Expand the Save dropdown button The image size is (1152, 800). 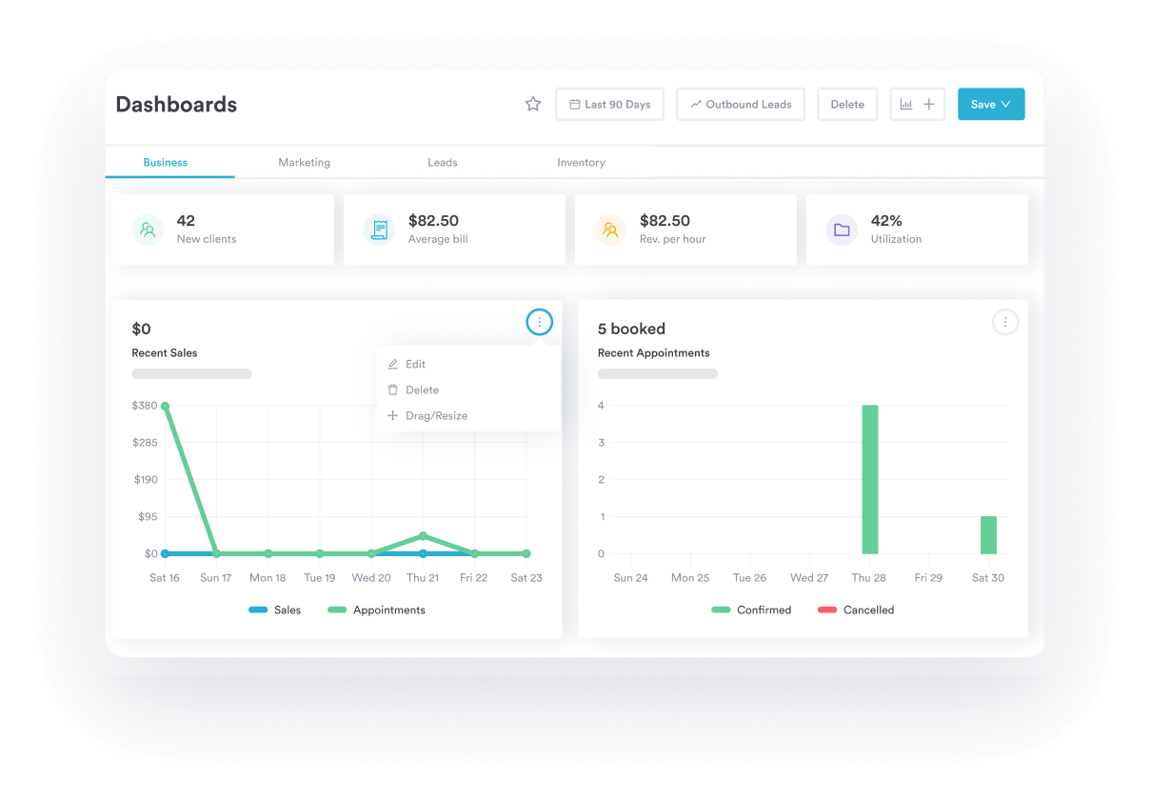point(991,105)
